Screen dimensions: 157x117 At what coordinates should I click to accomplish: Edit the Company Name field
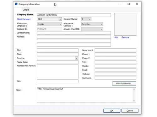point(74,15)
